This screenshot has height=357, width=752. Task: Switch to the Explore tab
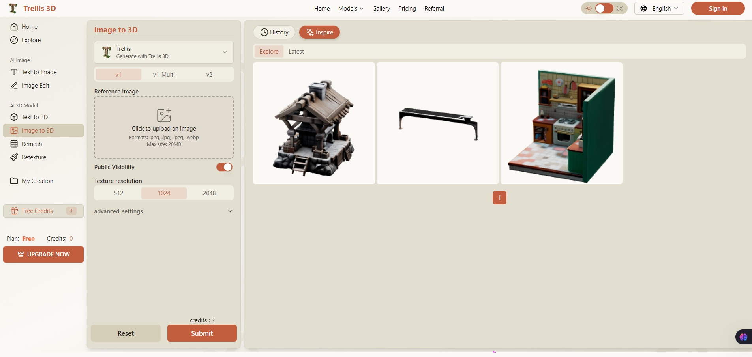pyautogui.click(x=269, y=52)
